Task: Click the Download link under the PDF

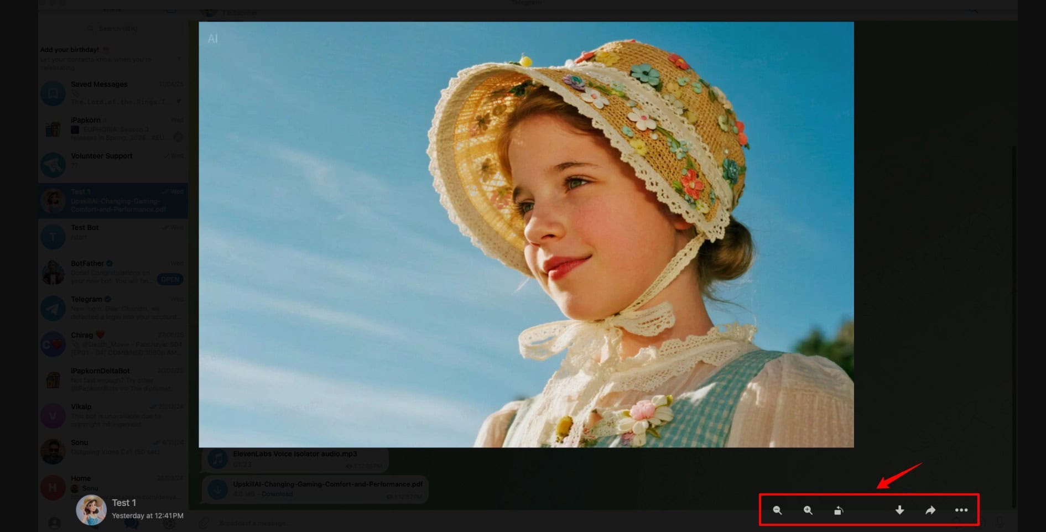Action: (277, 494)
